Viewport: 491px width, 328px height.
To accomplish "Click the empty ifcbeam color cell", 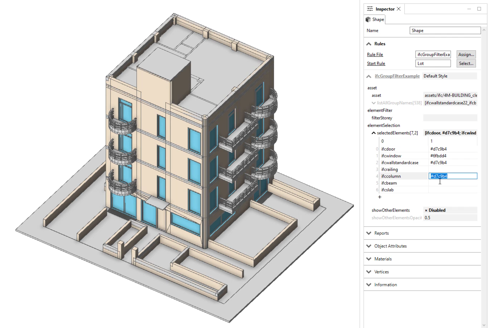I will pos(453,183).
